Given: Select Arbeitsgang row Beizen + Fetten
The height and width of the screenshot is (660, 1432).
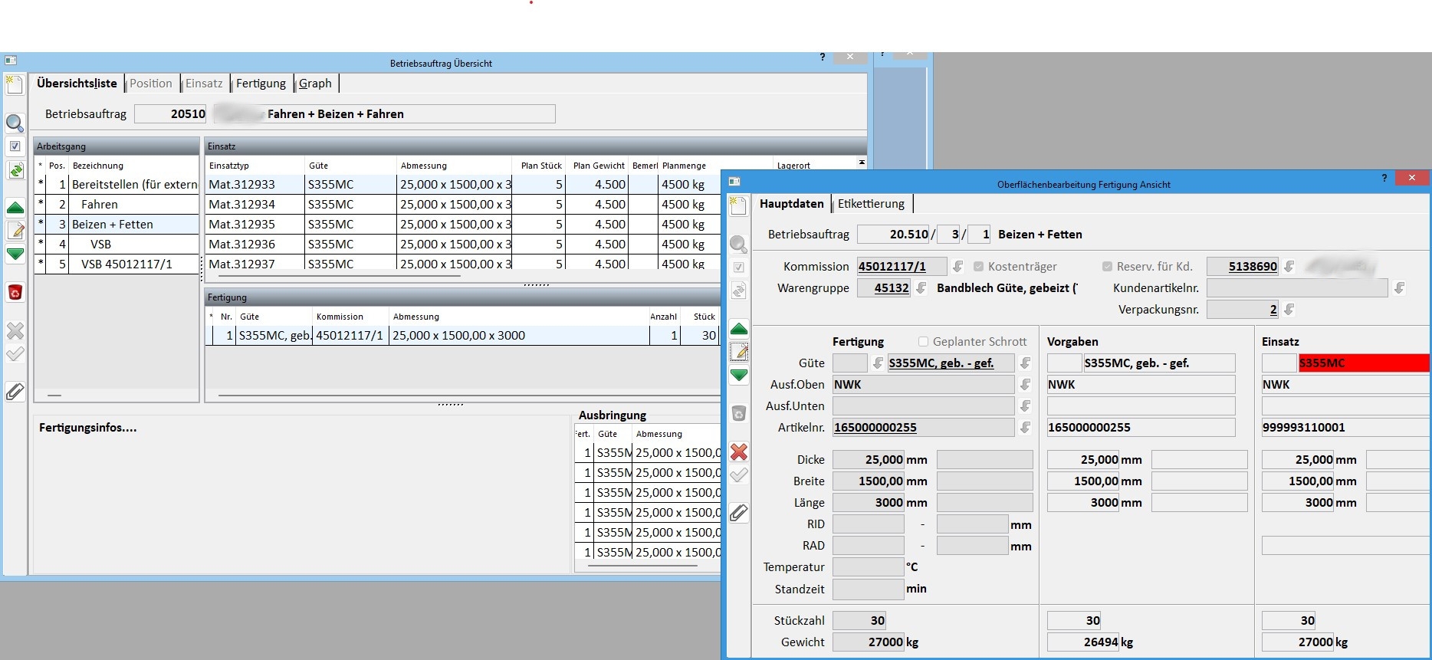Looking at the screenshot, I should click(x=117, y=225).
